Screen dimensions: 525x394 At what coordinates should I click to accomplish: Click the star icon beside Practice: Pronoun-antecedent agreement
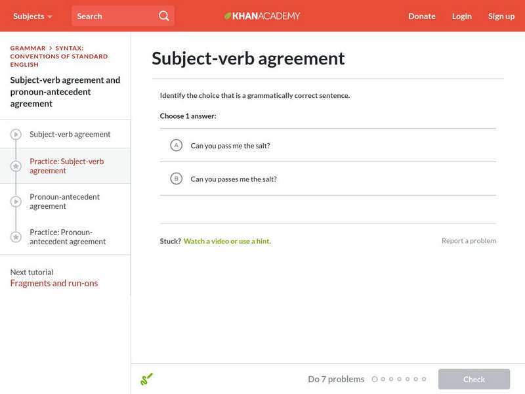pos(16,238)
